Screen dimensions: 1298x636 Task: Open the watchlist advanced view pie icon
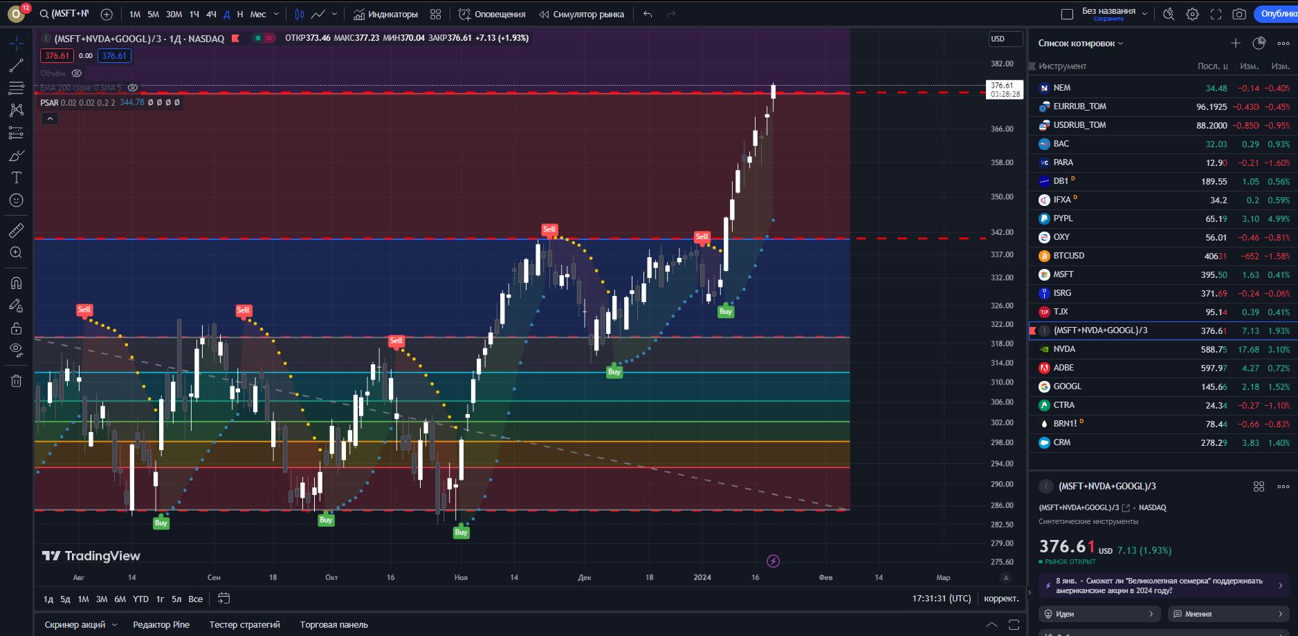(1259, 43)
